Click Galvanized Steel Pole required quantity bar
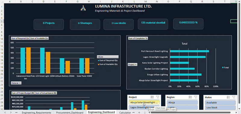Image resolution: width=241 pixels, height=114 pixels. click(x=23, y=61)
